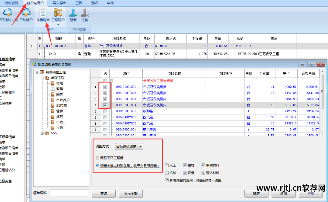Viewport: 328px width, 202px height.
Task: Open the 导入导出 tab
Action: (60, 3)
